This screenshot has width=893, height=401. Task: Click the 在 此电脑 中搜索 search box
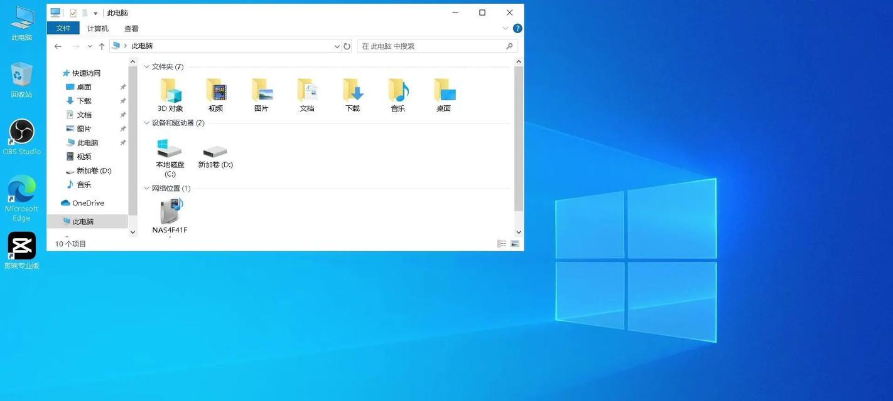click(x=430, y=46)
